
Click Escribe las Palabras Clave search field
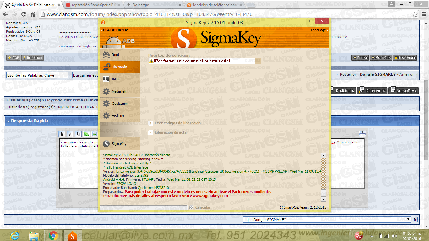coord(37,75)
